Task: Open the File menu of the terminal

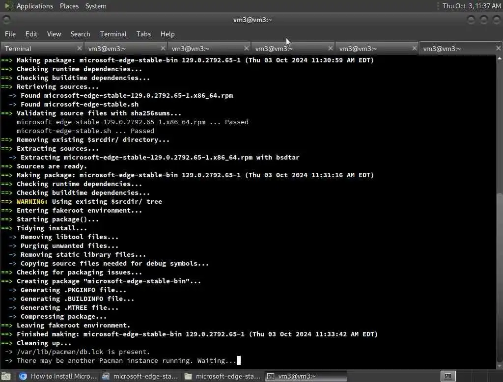Action: tap(10, 34)
